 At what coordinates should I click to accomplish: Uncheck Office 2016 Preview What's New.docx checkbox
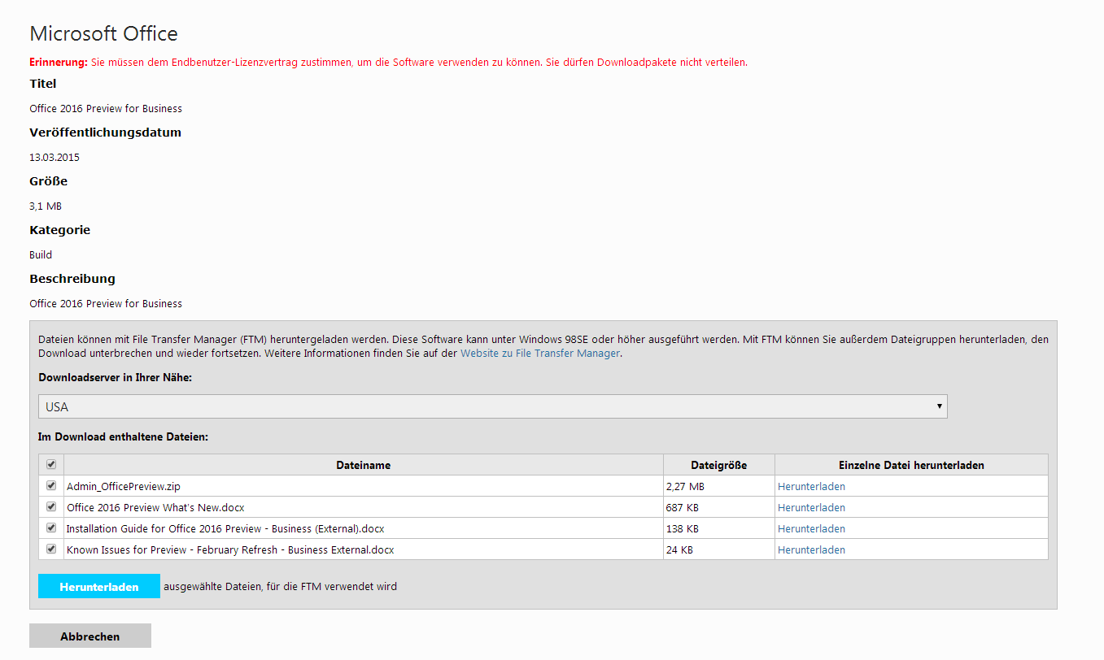click(51, 506)
